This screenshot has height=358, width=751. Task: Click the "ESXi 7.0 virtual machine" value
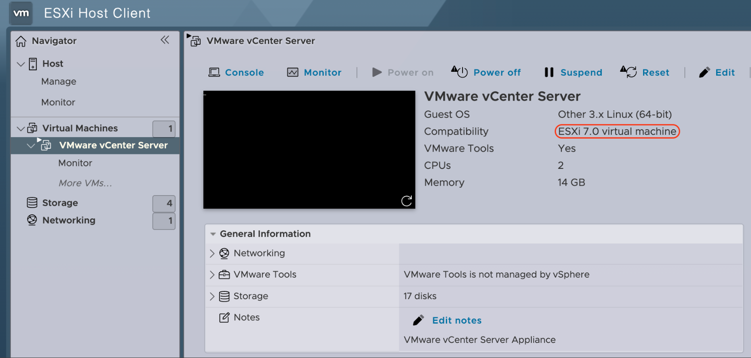click(617, 132)
